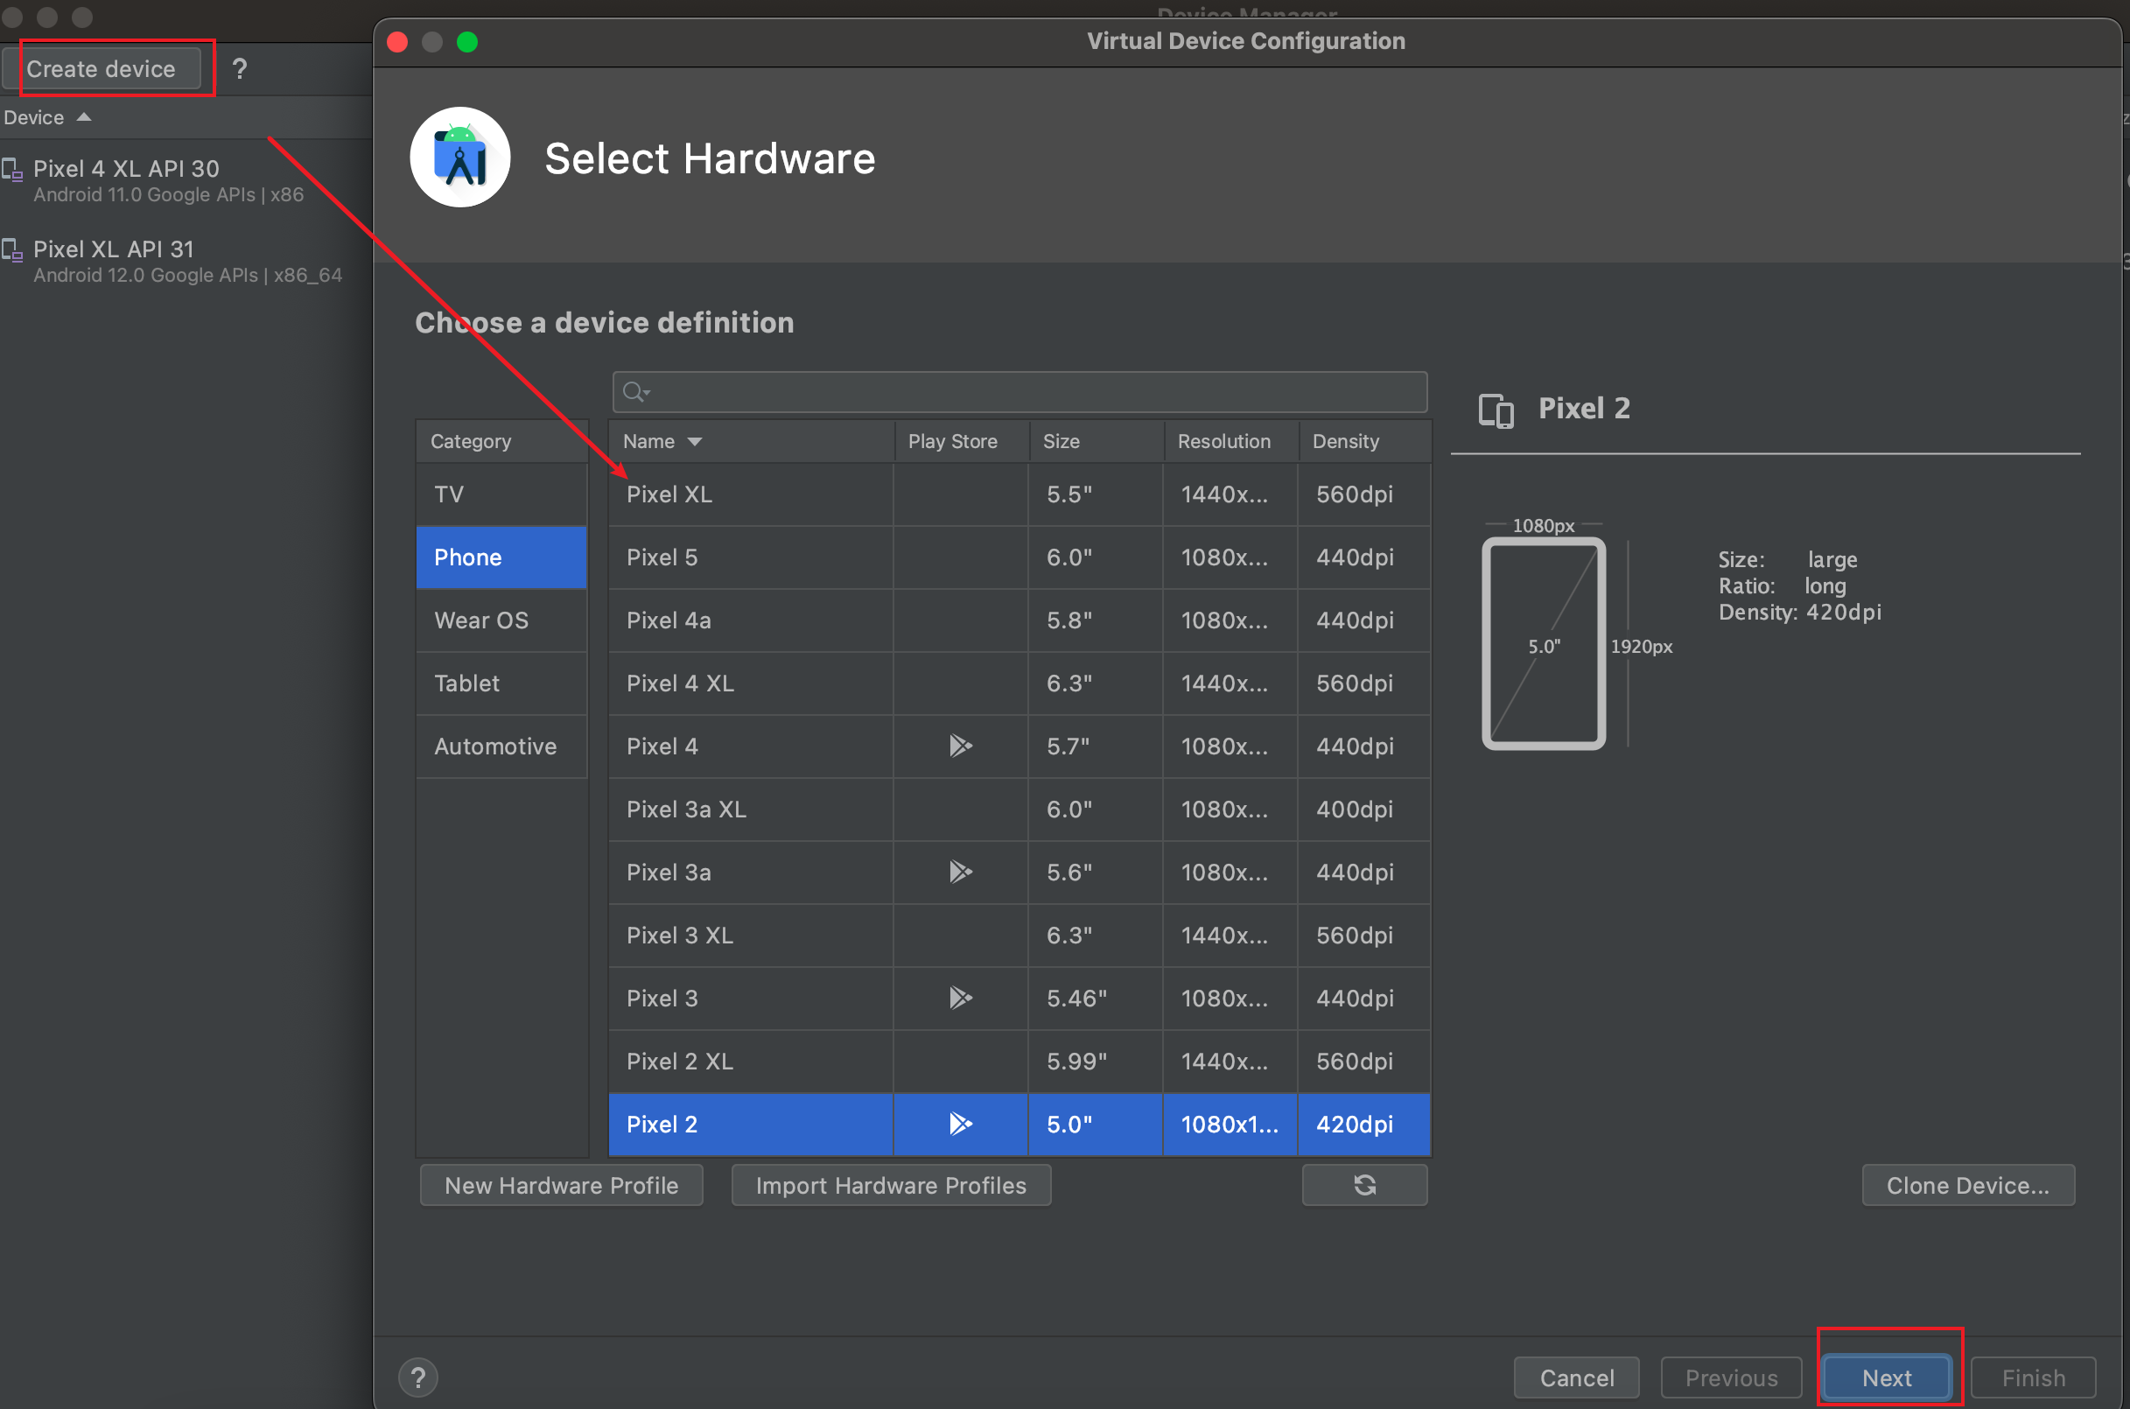The width and height of the screenshot is (2130, 1409).
Task: Select the Automotive category
Action: click(501, 746)
